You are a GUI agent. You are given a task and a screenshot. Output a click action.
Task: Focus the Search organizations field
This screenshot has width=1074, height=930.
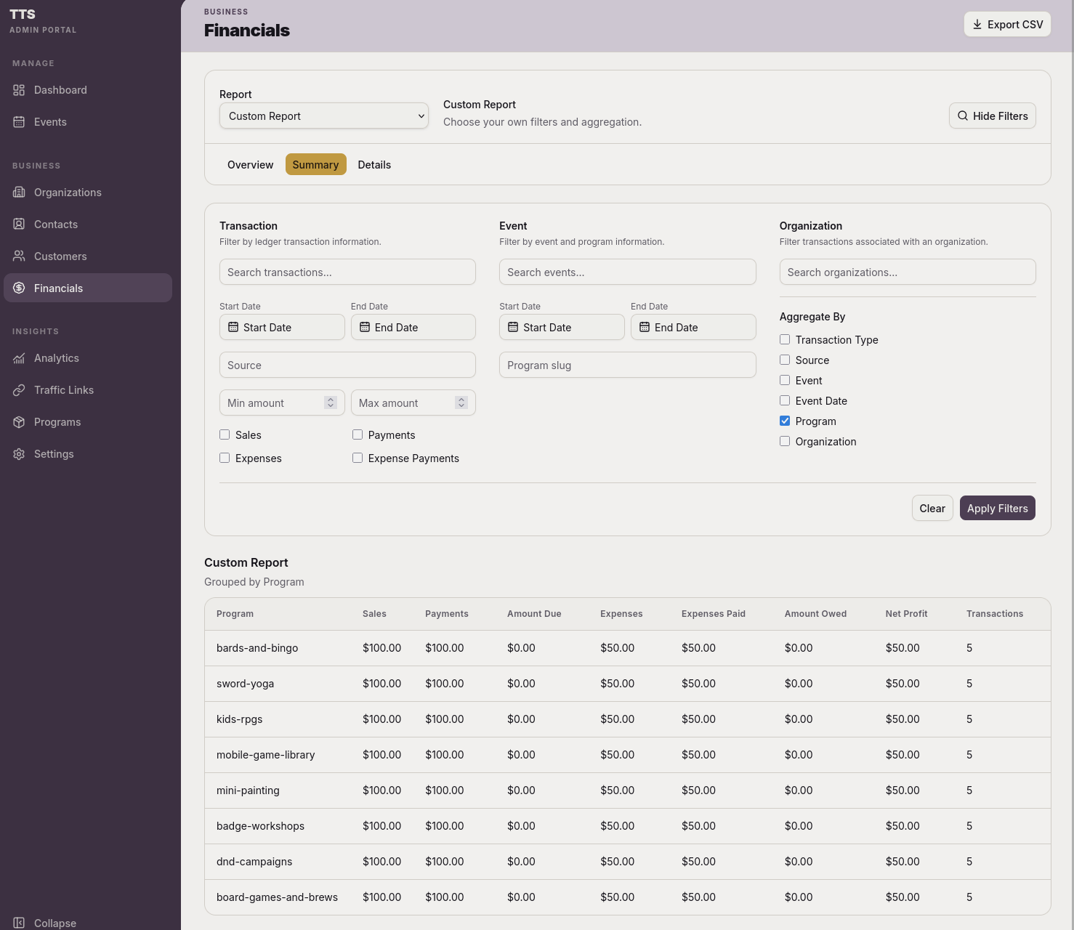908,272
